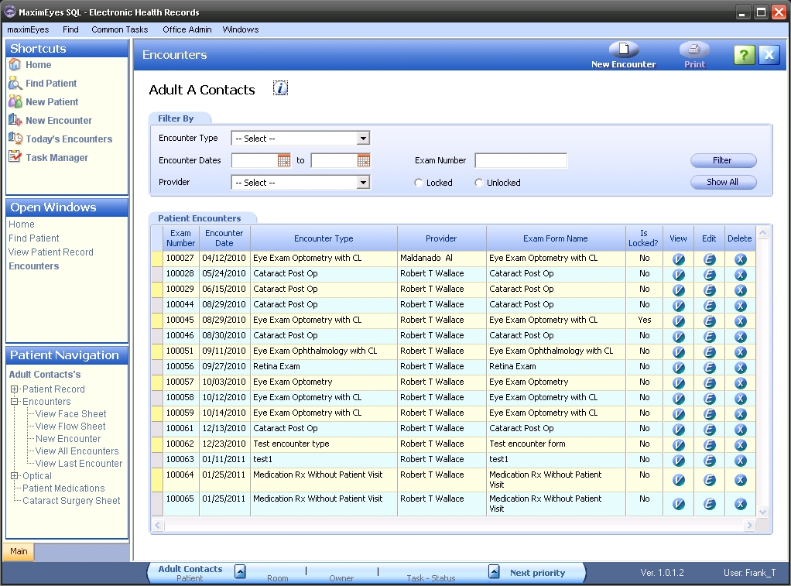Click the New Patient shortcut icon
The width and height of the screenshot is (791, 586).
tap(15, 101)
